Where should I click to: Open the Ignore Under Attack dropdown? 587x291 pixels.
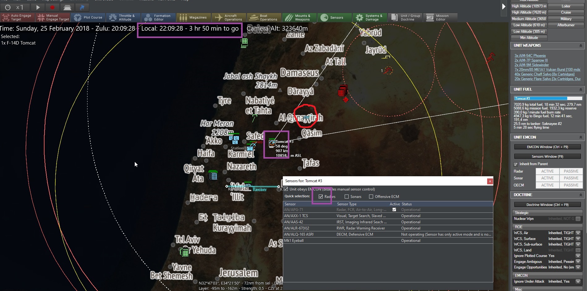[578, 281]
